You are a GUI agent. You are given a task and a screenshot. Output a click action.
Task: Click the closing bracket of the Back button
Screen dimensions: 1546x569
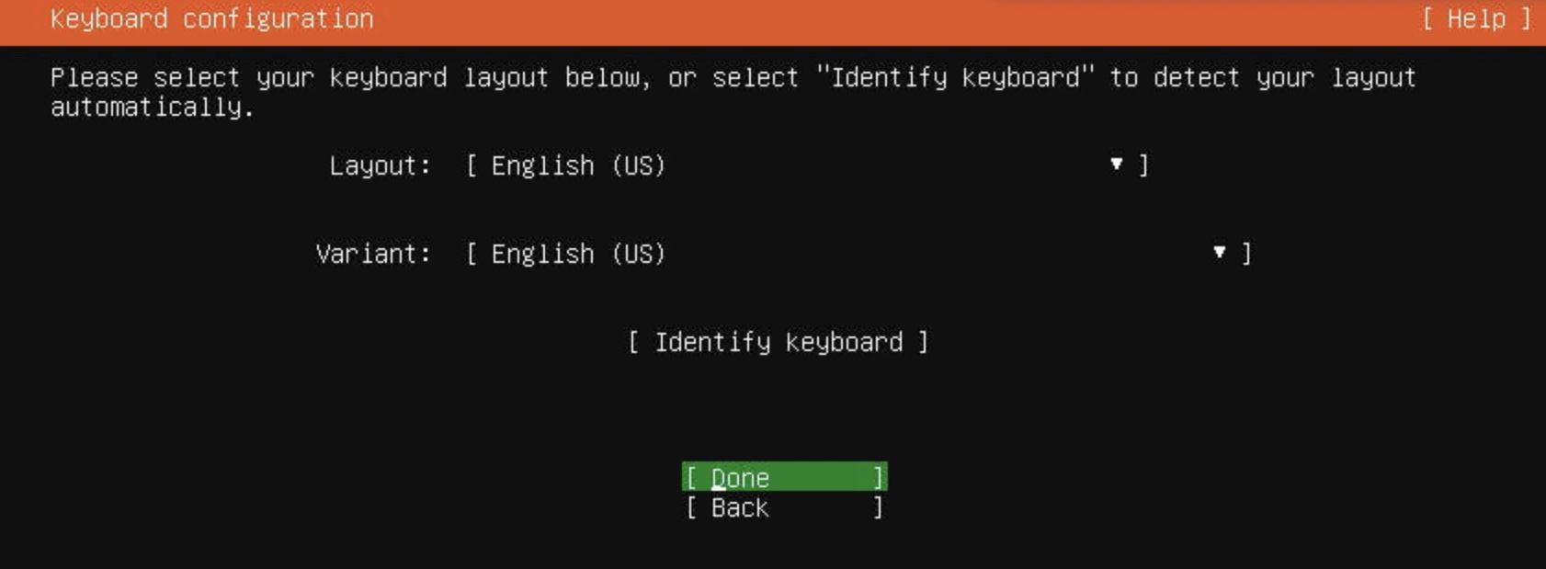[878, 507]
